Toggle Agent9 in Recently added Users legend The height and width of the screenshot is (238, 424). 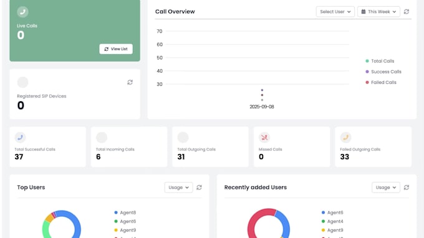pyautogui.click(x=332, y=230)
